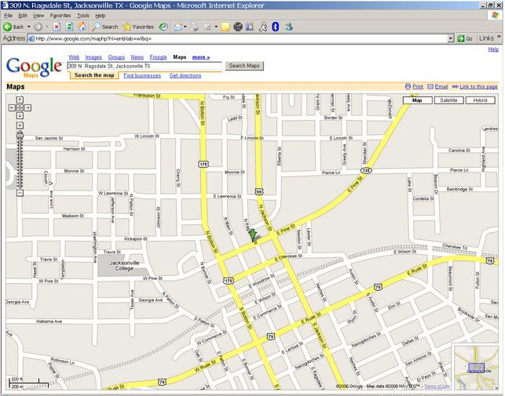The height and width of the screenshot is (396, 505).
Task: Open the Favorites star button
Action: [x=138, y=27]
